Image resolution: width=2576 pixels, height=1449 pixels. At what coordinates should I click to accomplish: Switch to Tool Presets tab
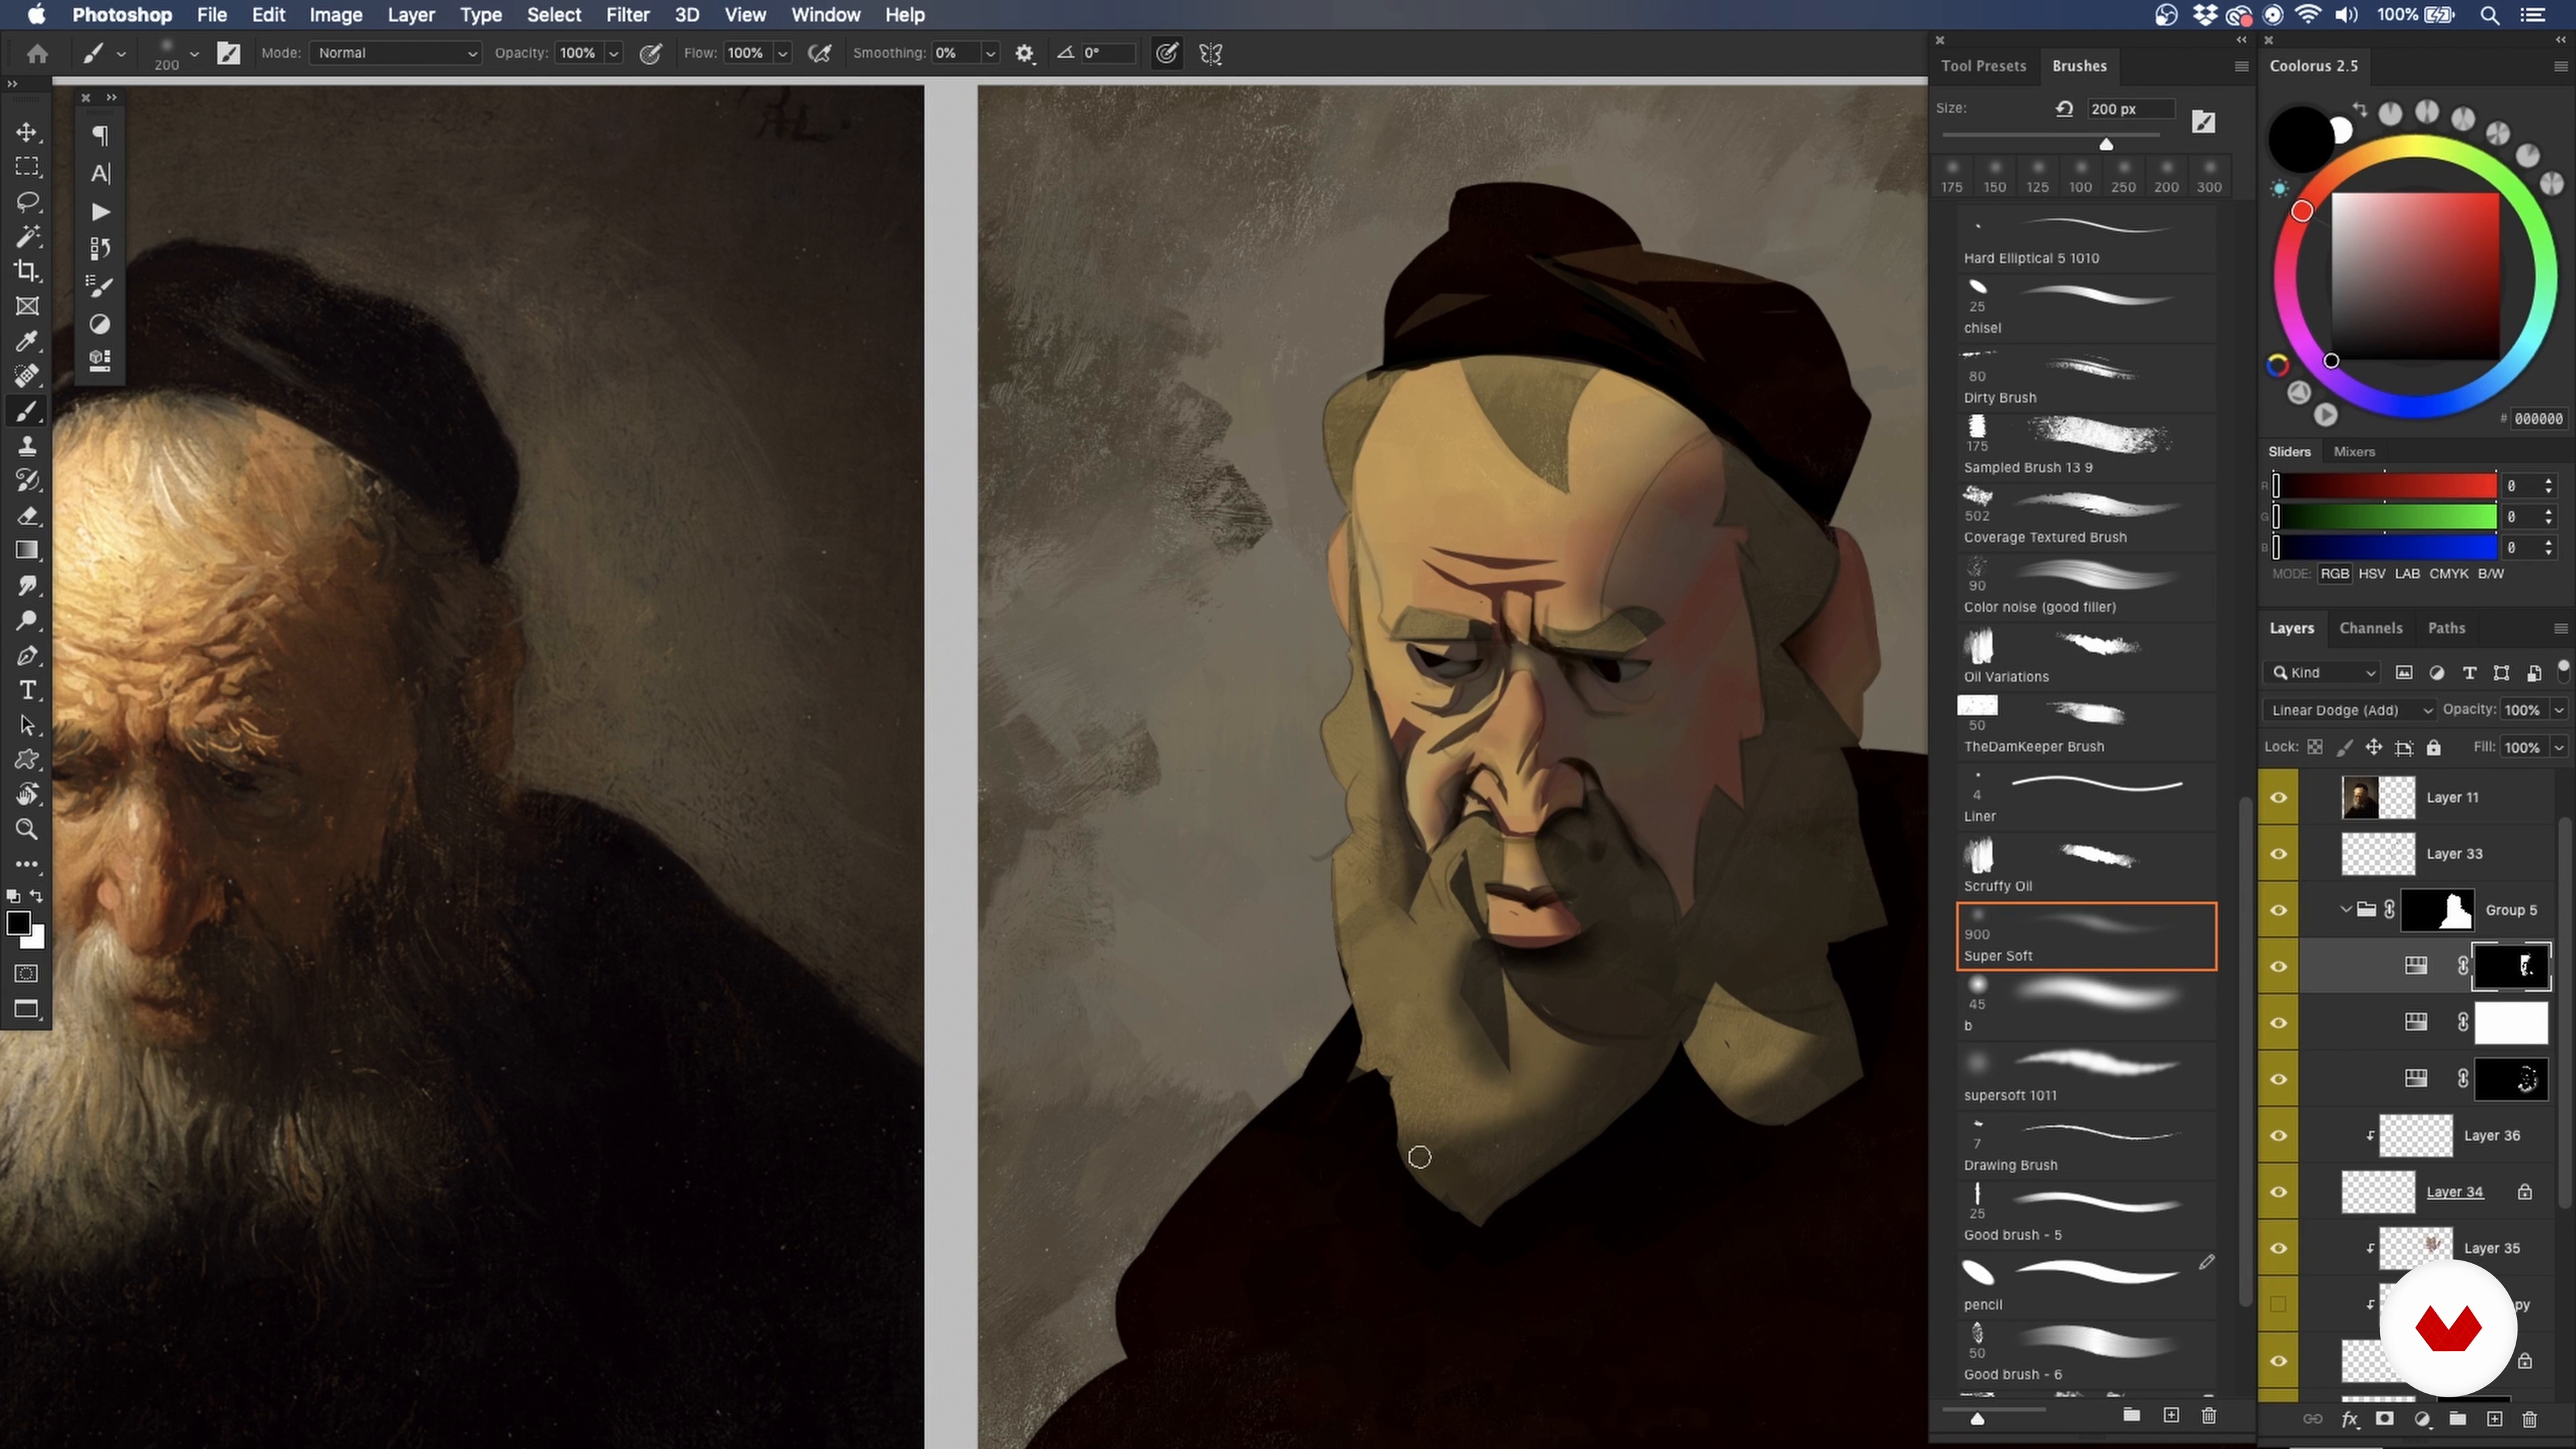(x=1983, y=66)
